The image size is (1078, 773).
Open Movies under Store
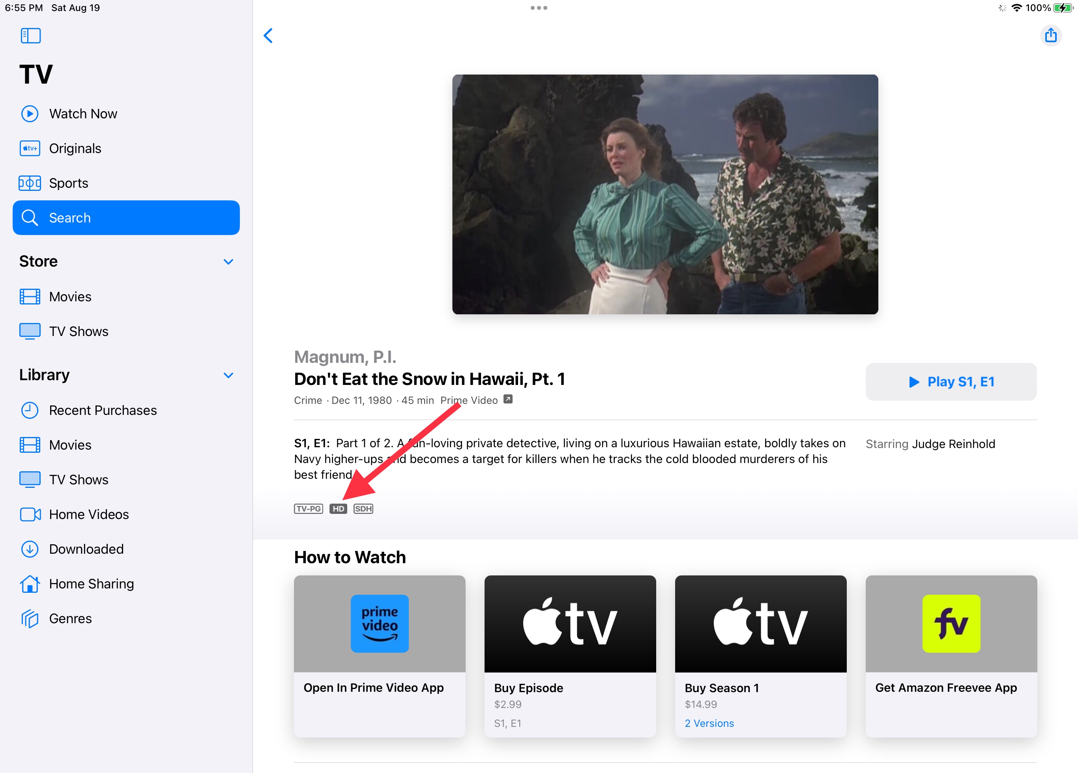click(x=70, y=296)
